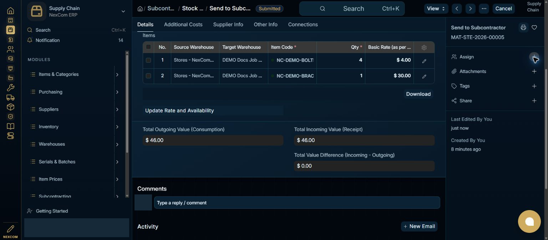Open the Stock ... breadcrumb link
Screen dimensions: 548x240
tap(193, 9)
